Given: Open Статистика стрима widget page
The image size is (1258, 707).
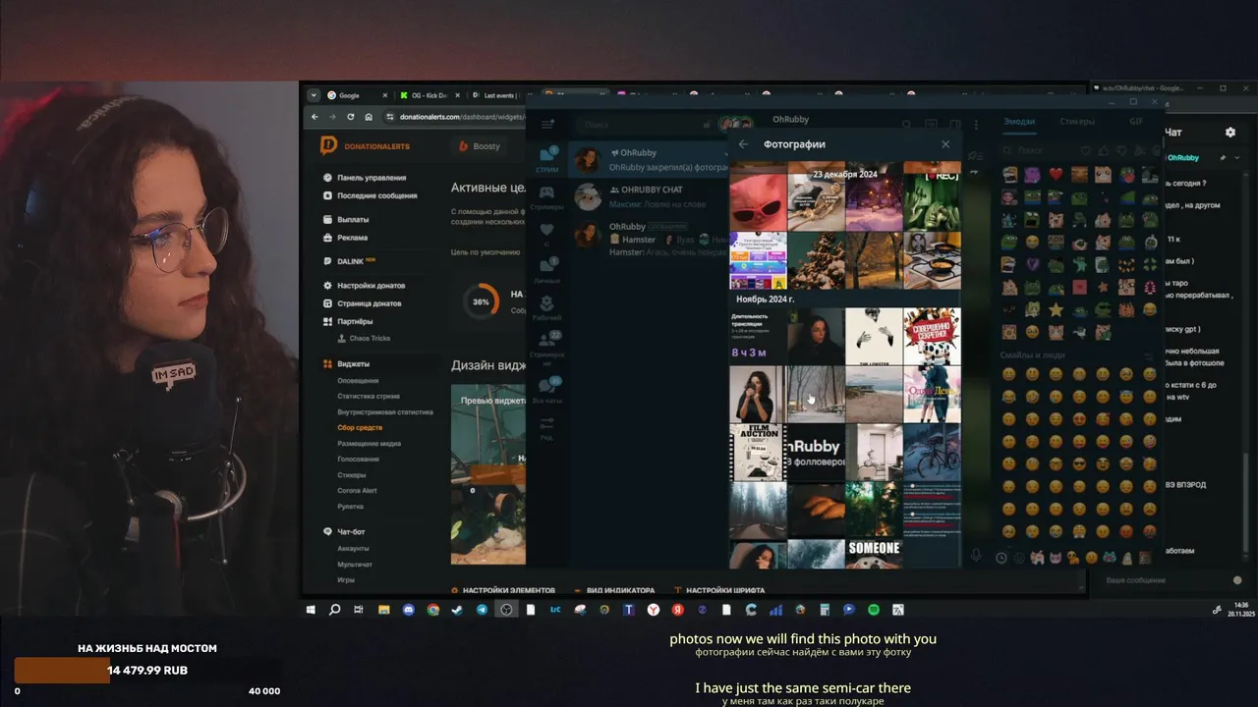Looking at the screenshot, I should [369, 396].
